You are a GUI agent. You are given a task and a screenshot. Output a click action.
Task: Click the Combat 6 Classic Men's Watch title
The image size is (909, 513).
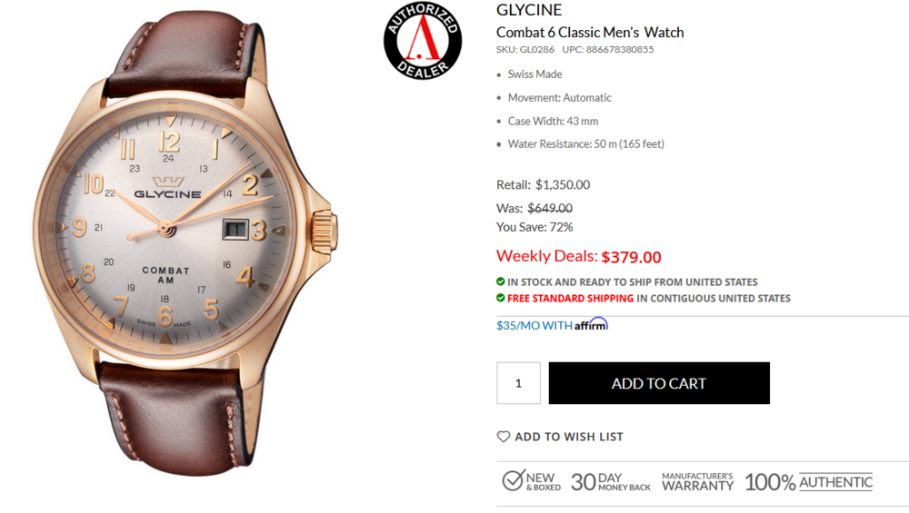coord(590,33)
